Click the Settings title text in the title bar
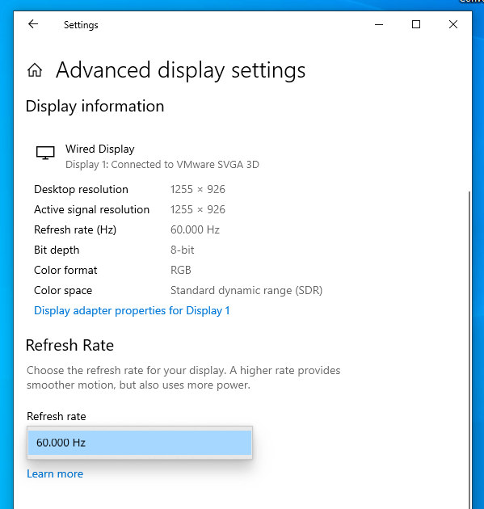Viewport: 484px width, 509px height. pos(81,25)
